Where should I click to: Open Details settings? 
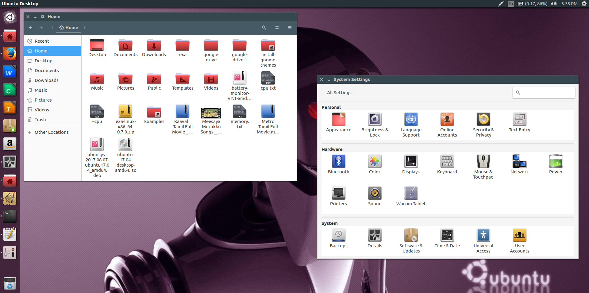[375, 238]
